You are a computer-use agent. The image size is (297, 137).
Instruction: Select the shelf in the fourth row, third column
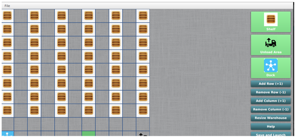(34, 56)
